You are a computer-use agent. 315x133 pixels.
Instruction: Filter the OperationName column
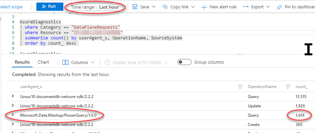point(288,87)
